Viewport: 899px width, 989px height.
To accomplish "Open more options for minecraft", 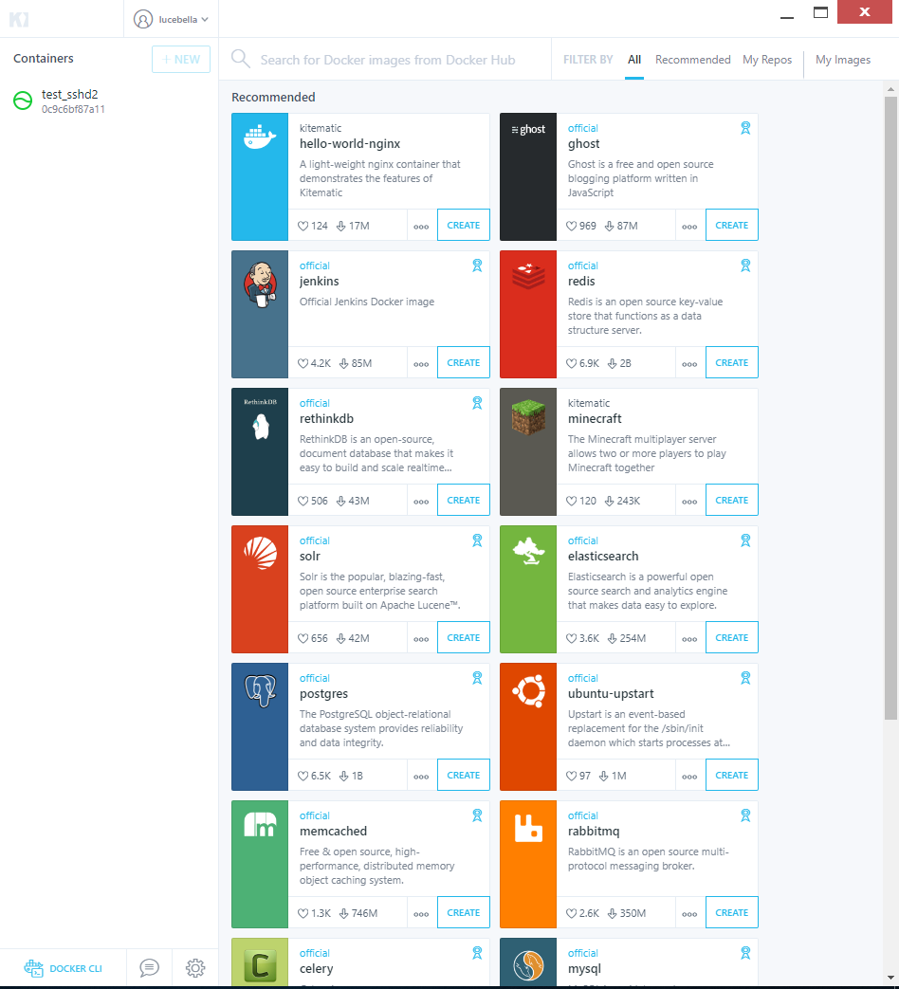I will coord(689,501).
